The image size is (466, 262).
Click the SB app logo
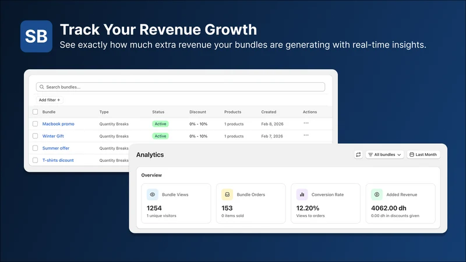[x=36, y=36]
